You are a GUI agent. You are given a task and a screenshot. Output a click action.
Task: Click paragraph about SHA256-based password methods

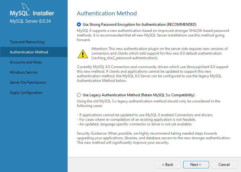(153, 35)
